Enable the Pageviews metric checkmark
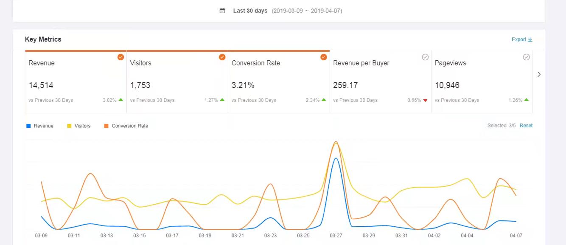Screen dimensions: 566x245 527,57
